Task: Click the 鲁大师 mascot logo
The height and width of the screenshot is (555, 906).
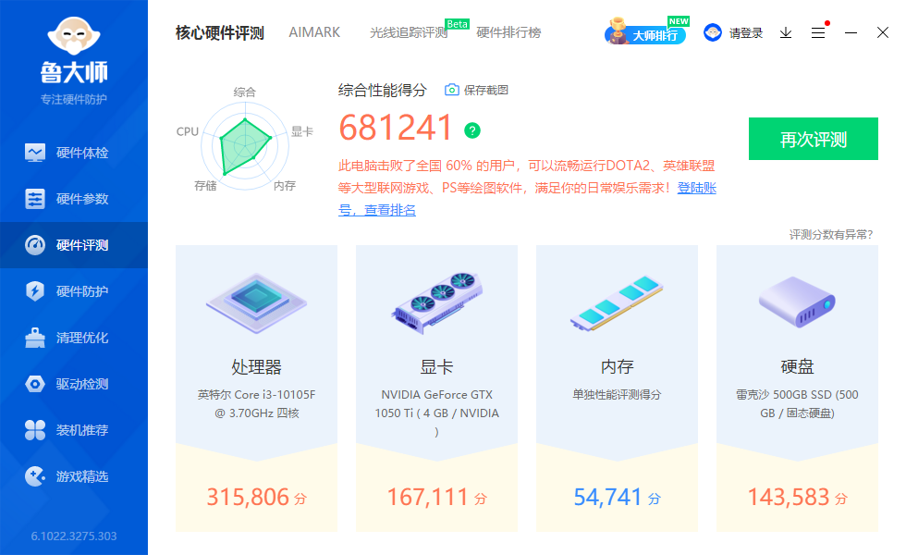Action: point(74,36)
